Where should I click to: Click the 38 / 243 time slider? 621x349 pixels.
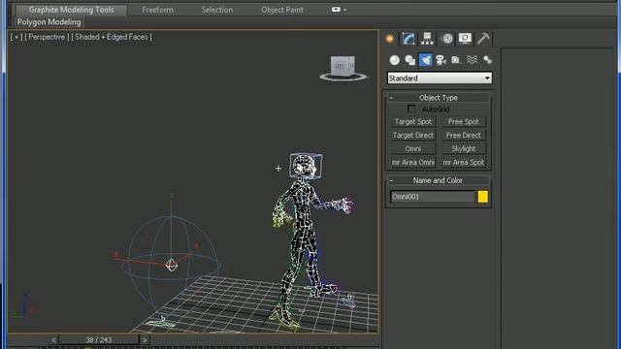[x=99, y=340]
